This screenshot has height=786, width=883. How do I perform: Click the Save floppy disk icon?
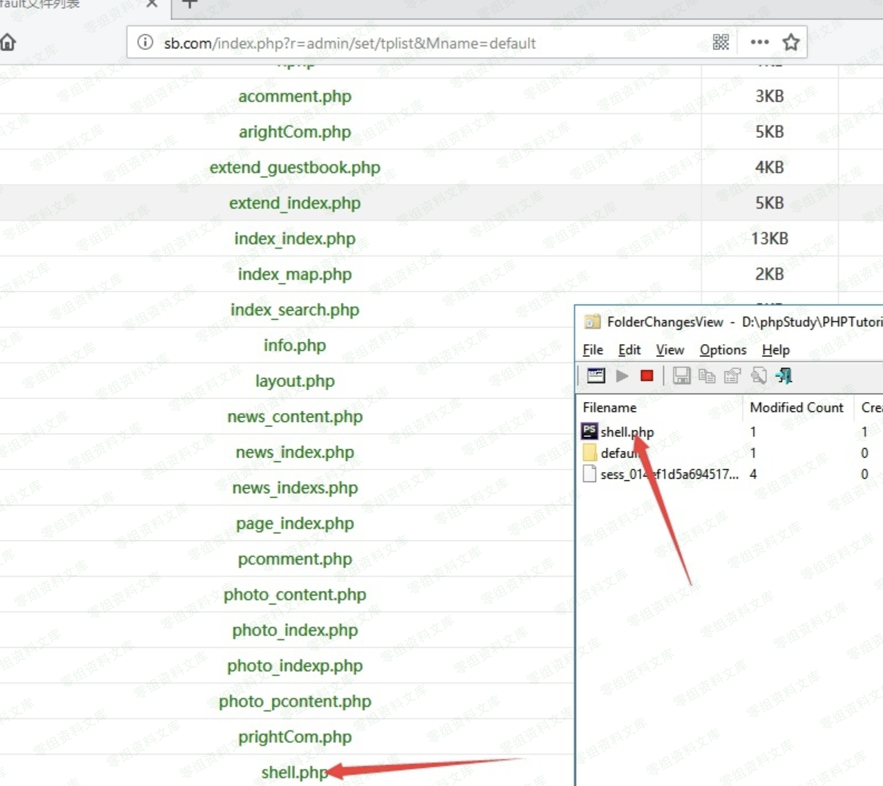(x=681, y=376)
